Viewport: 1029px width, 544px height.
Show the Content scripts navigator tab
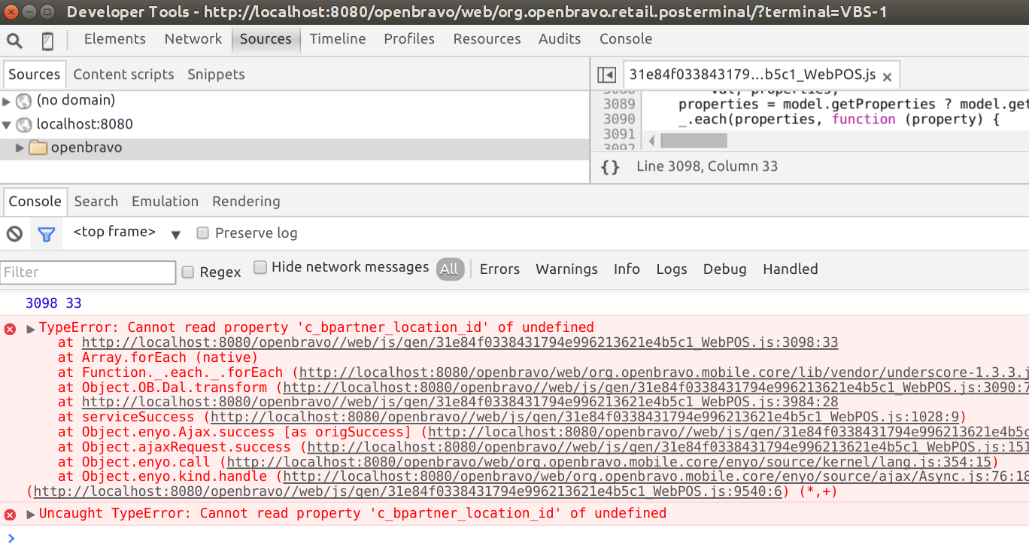[x=123, y=74]
